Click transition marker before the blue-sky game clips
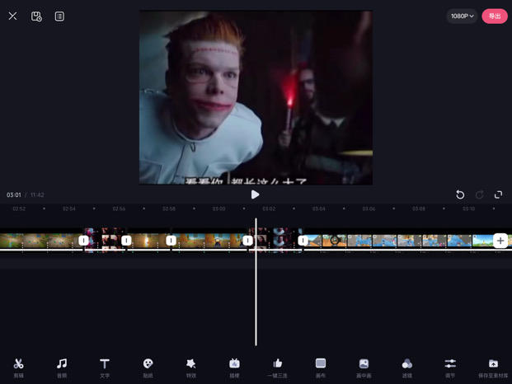The image size is (512, 384). pyautogui.click(x=303, y=241)
